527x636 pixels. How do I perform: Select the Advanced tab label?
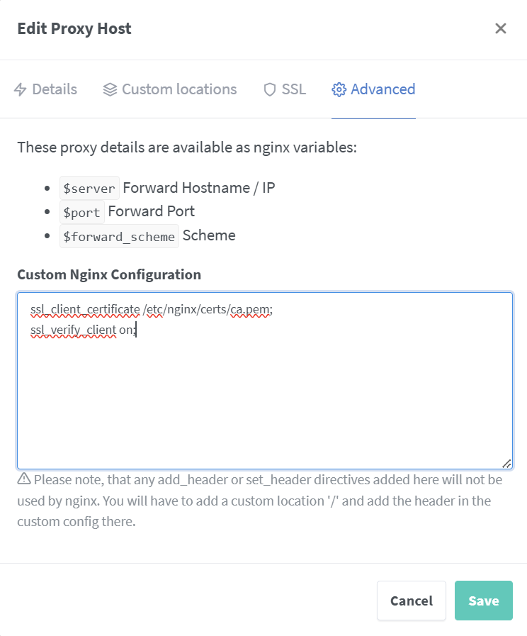[382, 89]
